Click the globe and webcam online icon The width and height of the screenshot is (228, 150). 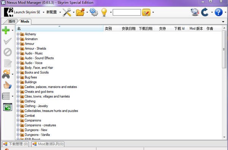195,12
